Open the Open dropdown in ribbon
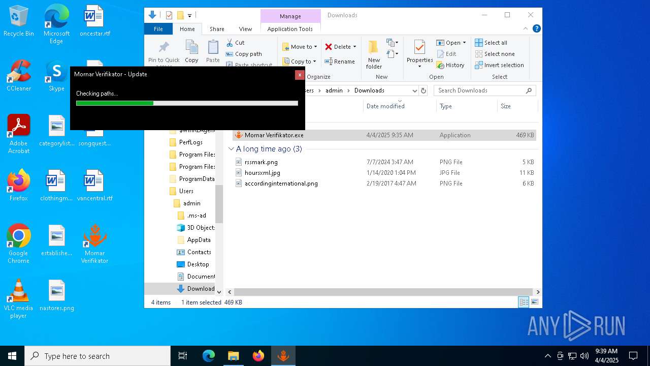Screen dimensions: 650x366 [x=451, y=43]
